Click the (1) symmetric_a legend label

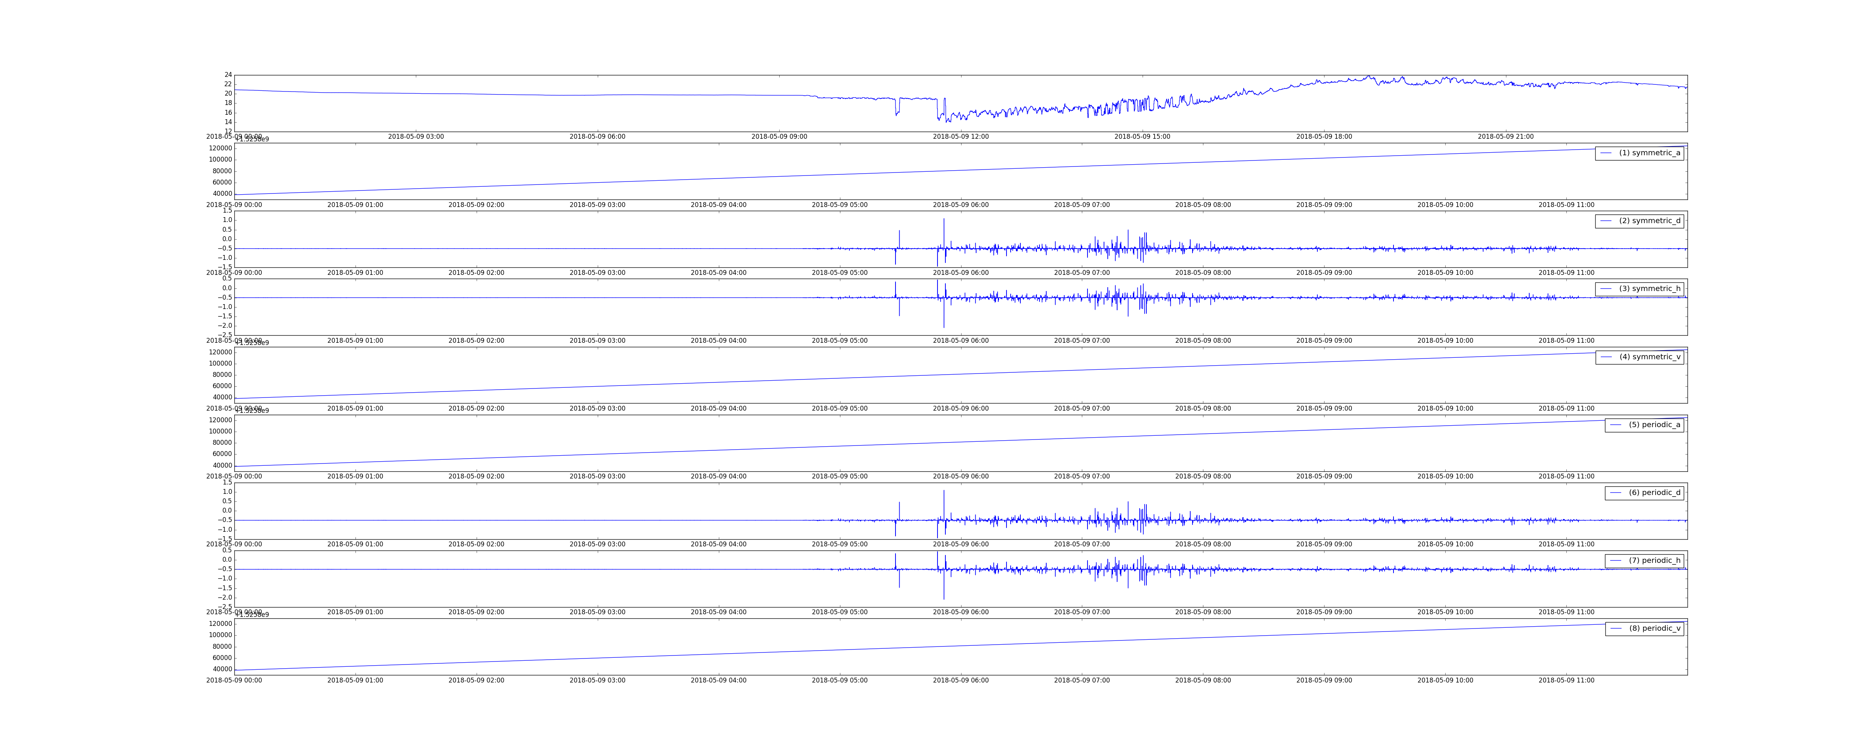tap(1649, 153)
